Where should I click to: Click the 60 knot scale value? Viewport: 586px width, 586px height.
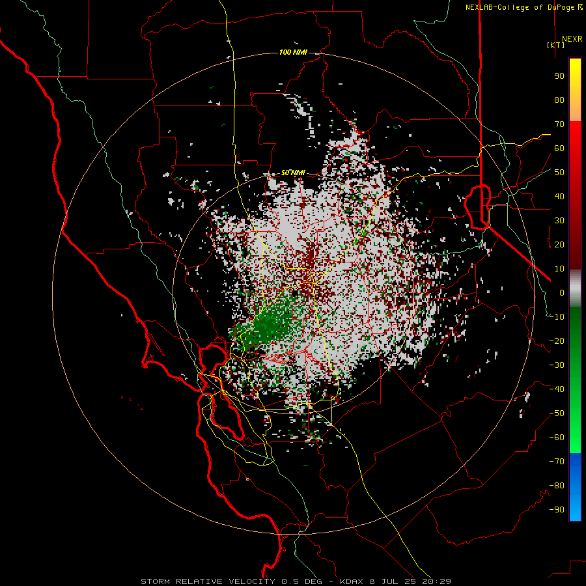click(559, 148)
